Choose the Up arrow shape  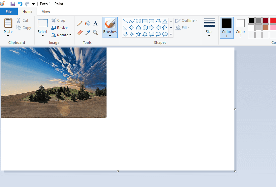click(165, 28)
